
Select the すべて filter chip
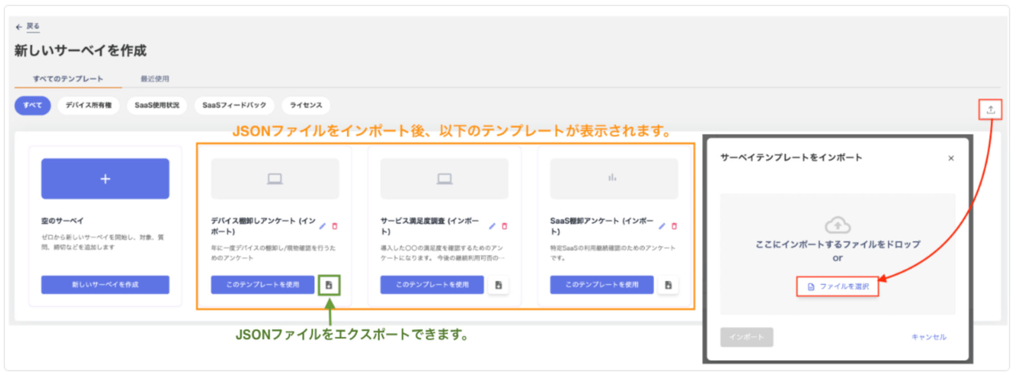click(33, 105)
